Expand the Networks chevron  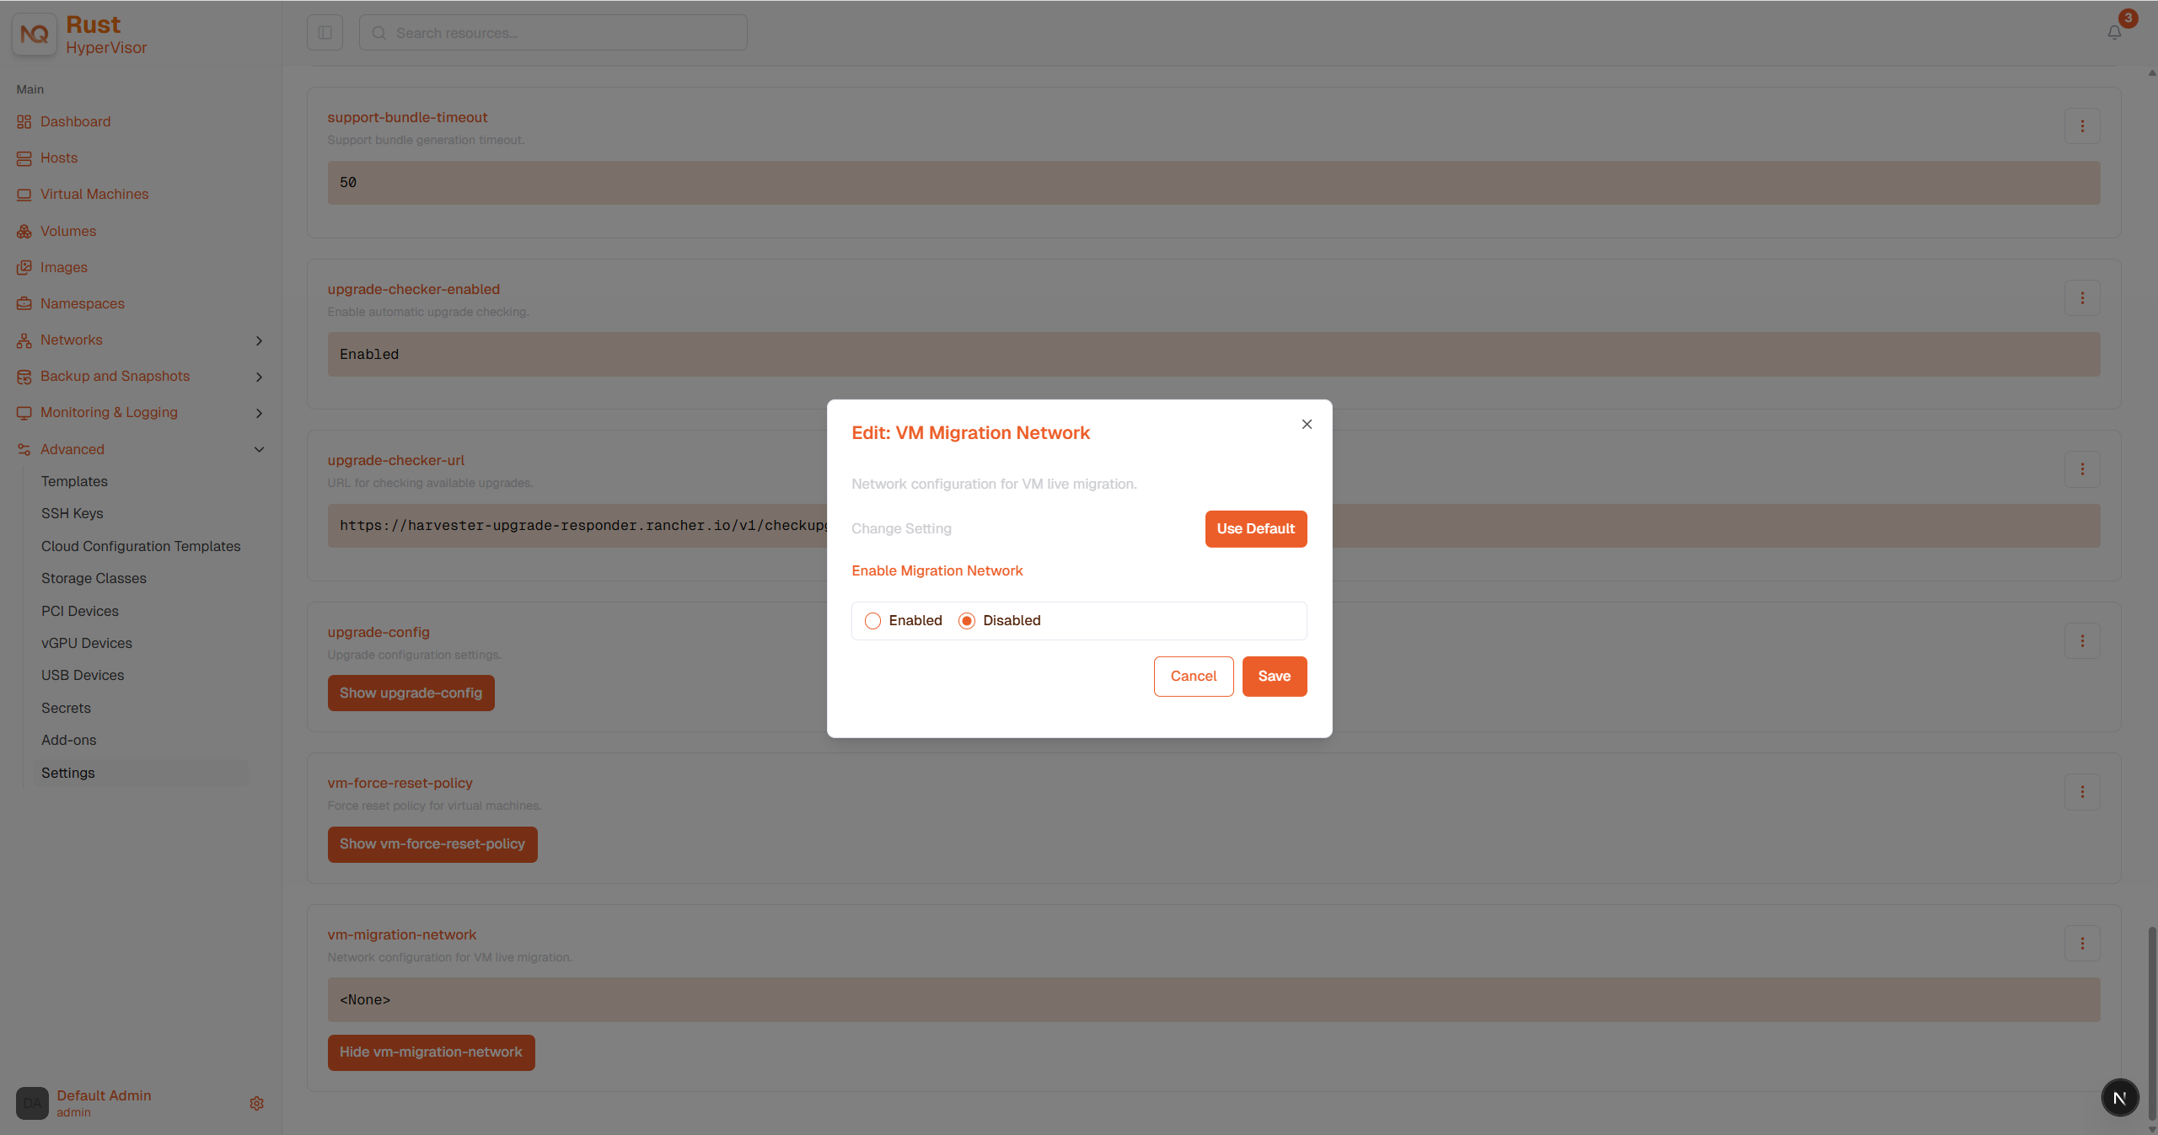(259, 340)
